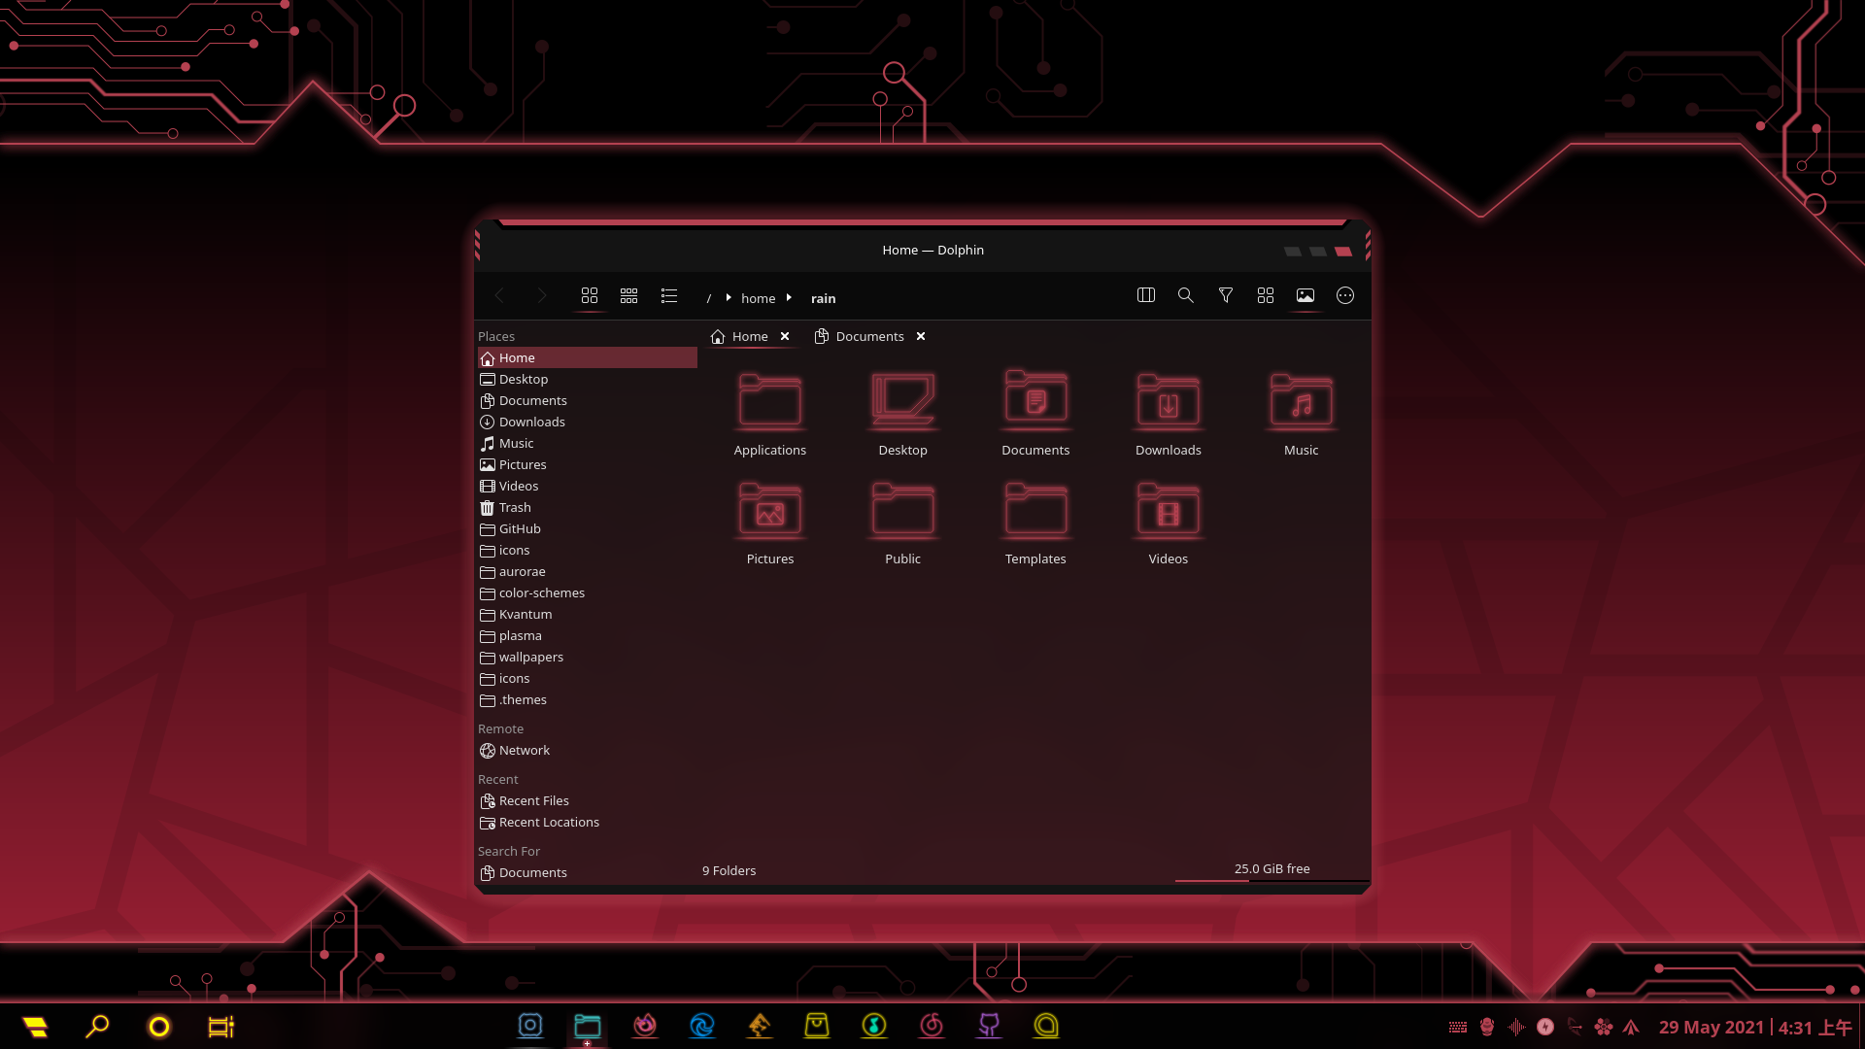
Task: Go to root via the slash breadcrumb
Action: click(708, 298)
